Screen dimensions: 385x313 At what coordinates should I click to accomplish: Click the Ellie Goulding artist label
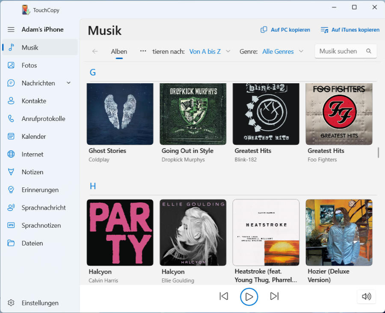click(x=178, y=281)
